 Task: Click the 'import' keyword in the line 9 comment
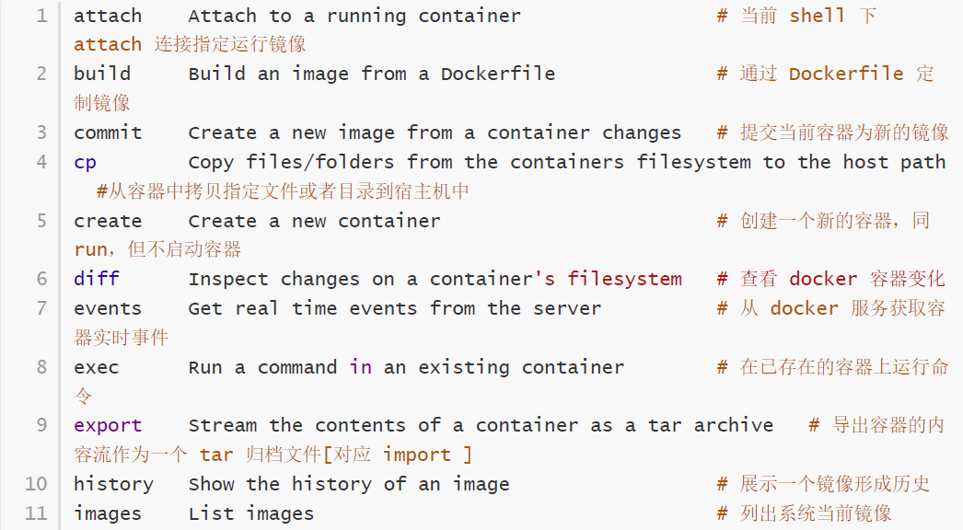(x=417, y=455)
